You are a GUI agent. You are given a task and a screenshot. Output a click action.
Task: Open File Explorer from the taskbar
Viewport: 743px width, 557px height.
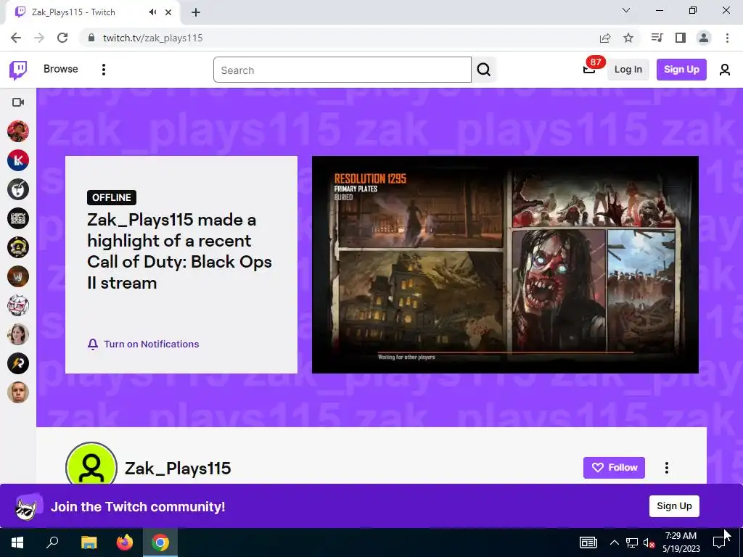click(x=89, y=542)
